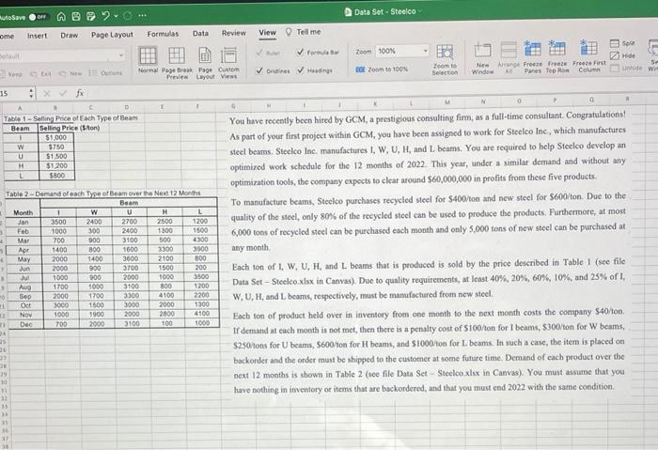
Task: Switch to Page Break Preview
Action: pyautogui.click(x=177, y=62)
